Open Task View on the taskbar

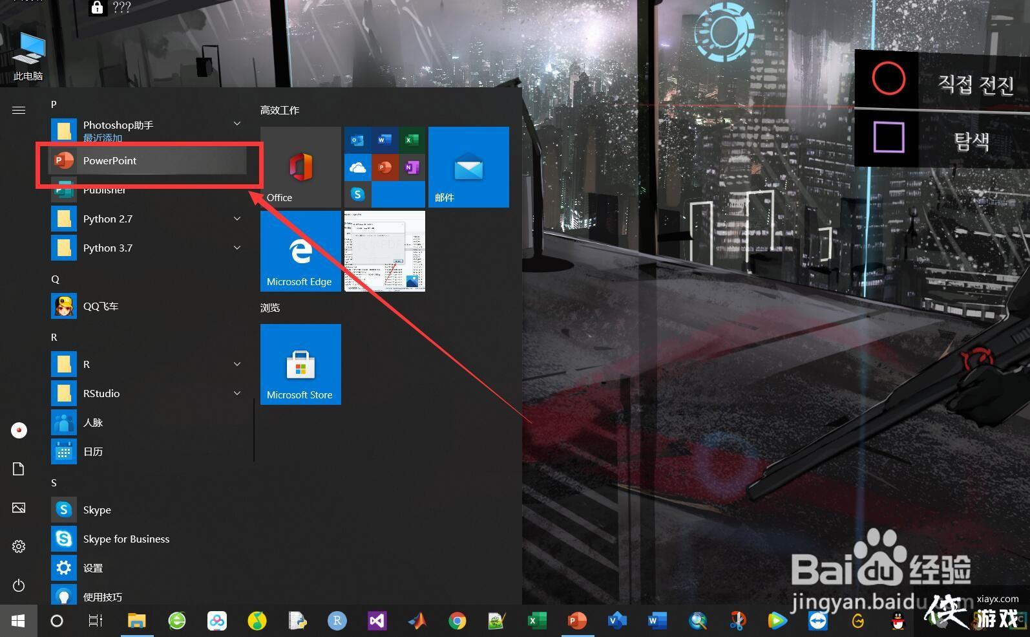click(96, 621)
